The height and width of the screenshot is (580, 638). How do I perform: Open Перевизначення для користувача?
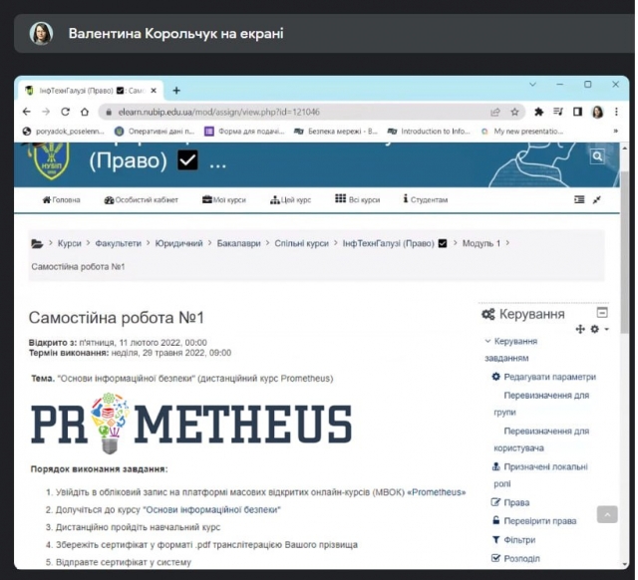point(541,439)
